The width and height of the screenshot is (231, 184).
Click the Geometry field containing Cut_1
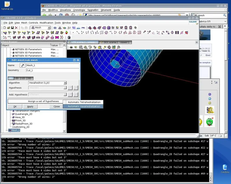[52, 70]
